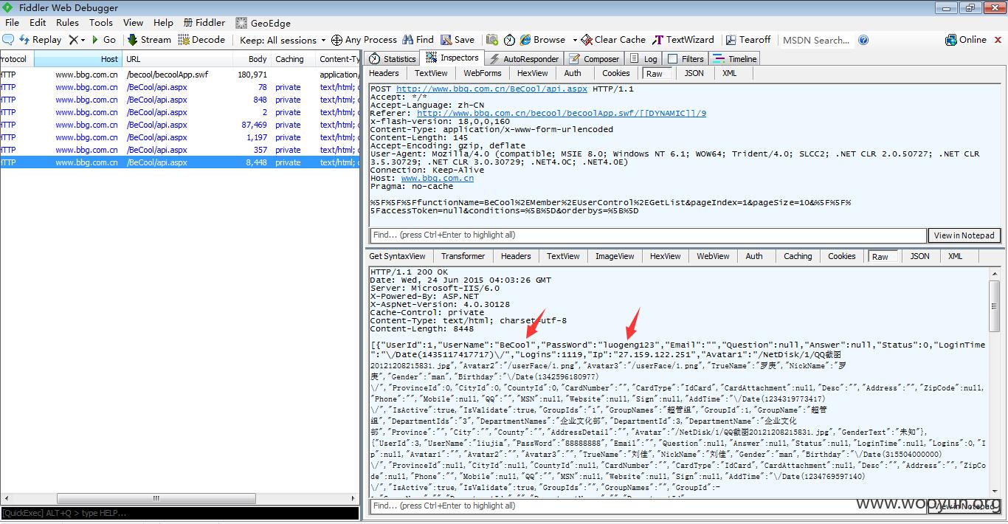This screenshot has width=1008, height=524.
Task: Select session row with body 1,197
Action: click(179, 137)
